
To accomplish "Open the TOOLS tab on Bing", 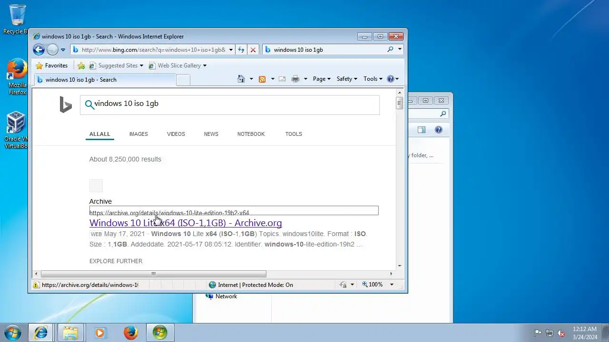I will pos(294,134).
